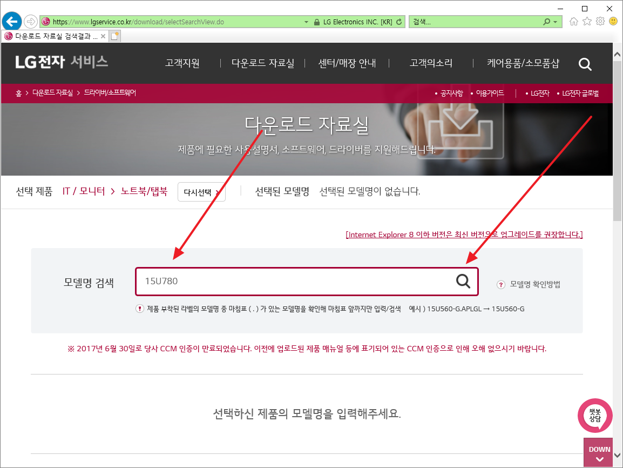Open the 고객지원 menu item
The width and height of the screenshot is (623, 468).
pos(182,63)
